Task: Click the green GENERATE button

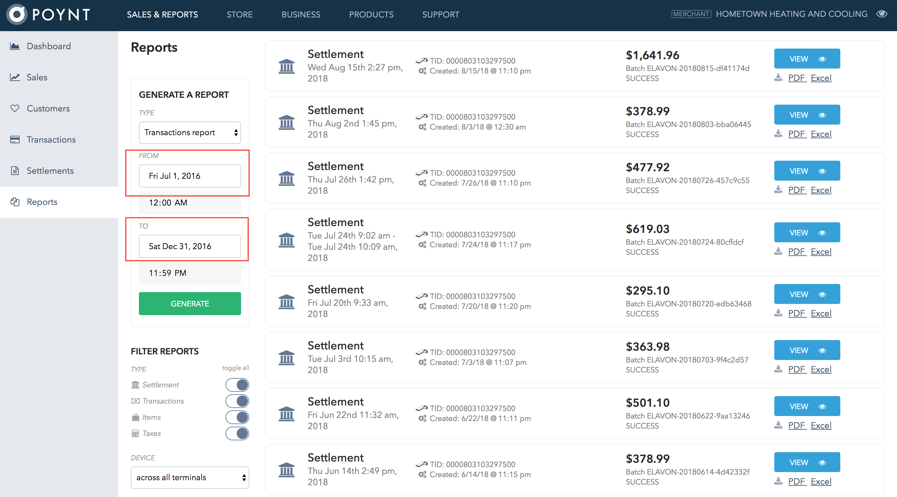Action: click(190, 304)
